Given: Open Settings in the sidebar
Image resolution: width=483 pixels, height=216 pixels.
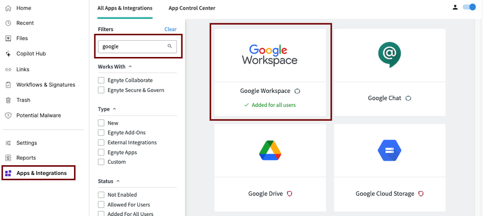Looking at the screenshot, I should (x=27, y=143).
